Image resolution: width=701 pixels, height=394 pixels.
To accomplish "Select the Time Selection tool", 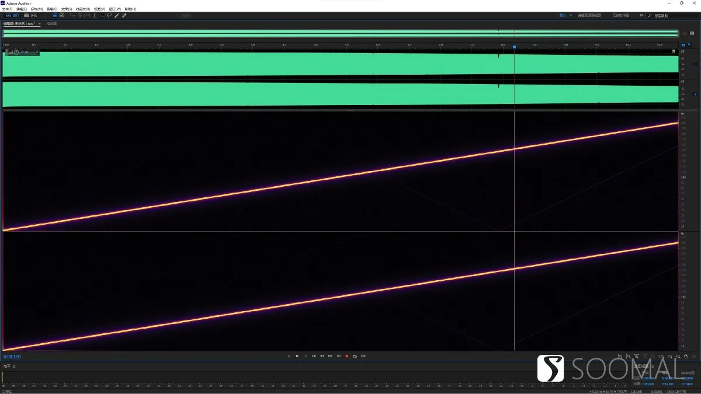I will point(94,15).
